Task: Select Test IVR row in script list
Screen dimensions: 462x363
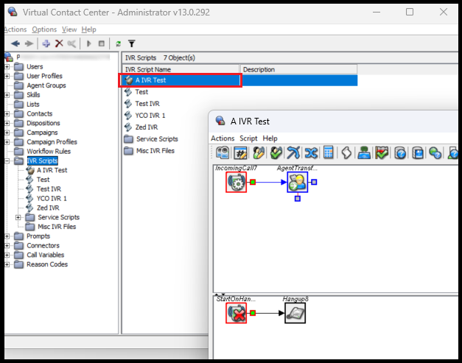Action: (147, 104)
